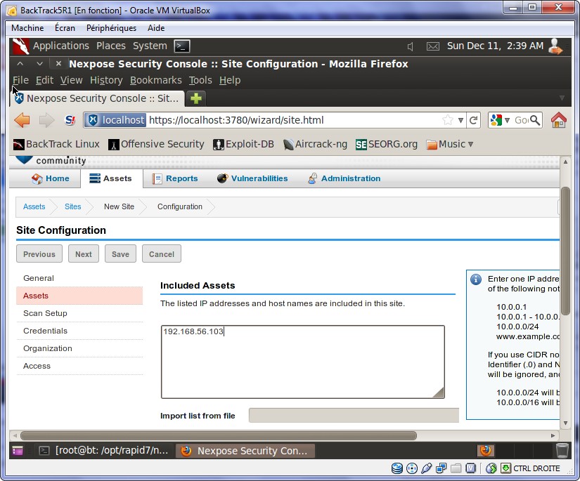Follow the Assets breadcrumb link
Image resolution: width=580 pixels, height=481 pixels.
[x=34, y=206]
